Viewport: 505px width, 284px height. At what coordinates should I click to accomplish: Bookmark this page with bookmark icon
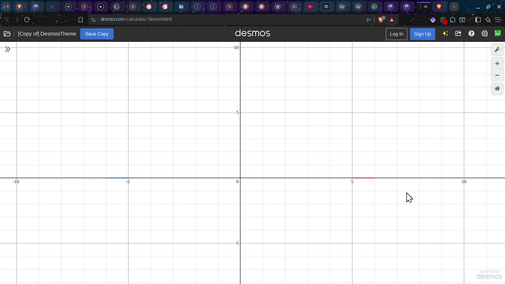(x=80, y=20)
